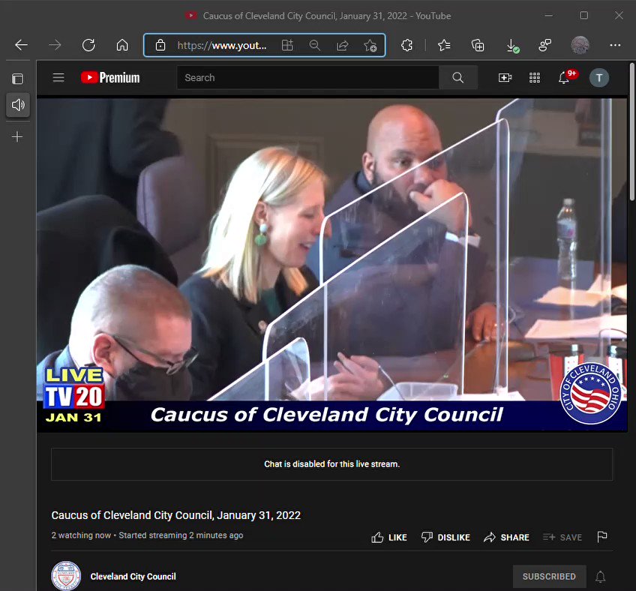
Task: Open the Downloads panel
Action: (x=512, y=46)
